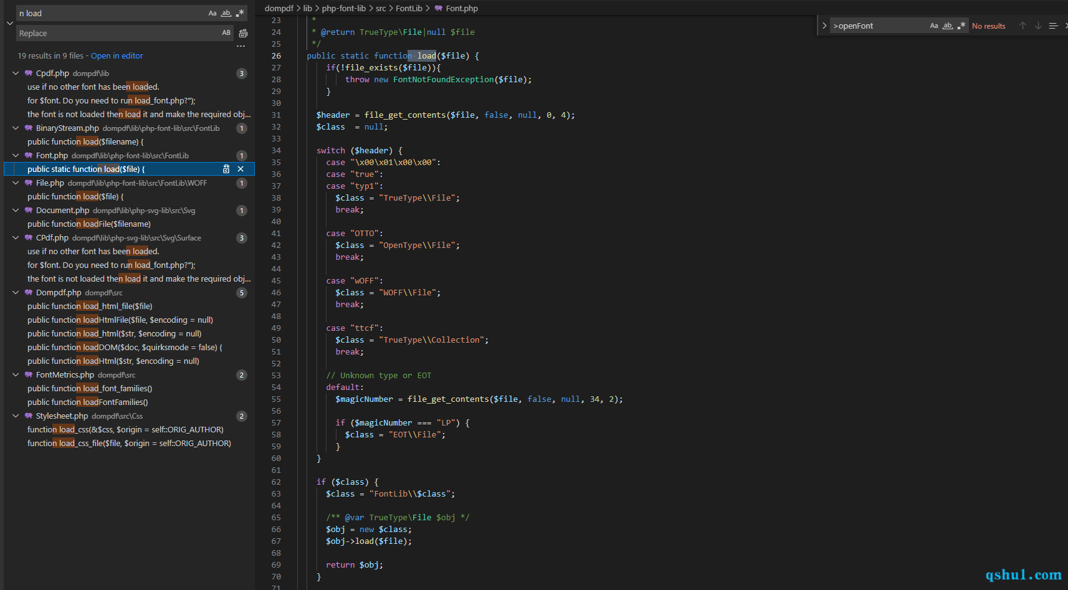Viewport: 1068px width, 590px height.
Task: Toggle Match Whole Word in sidebar search box
Action: tap(226, 13)
